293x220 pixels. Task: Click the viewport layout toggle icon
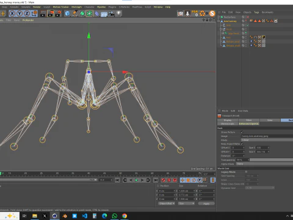coord(214,20)
